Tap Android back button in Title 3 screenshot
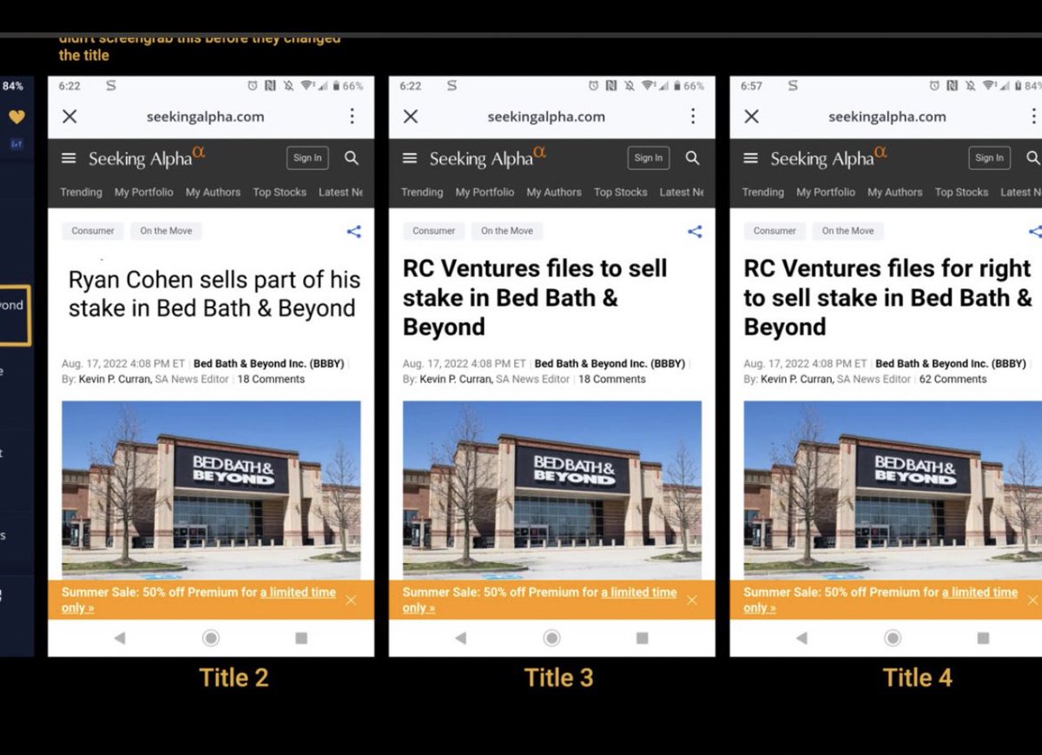1042x755 pixels. 460,638
